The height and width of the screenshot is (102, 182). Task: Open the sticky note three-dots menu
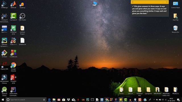(163, 2)
